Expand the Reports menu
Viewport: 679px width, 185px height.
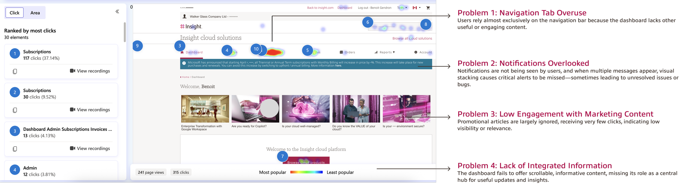pos(385,52)
